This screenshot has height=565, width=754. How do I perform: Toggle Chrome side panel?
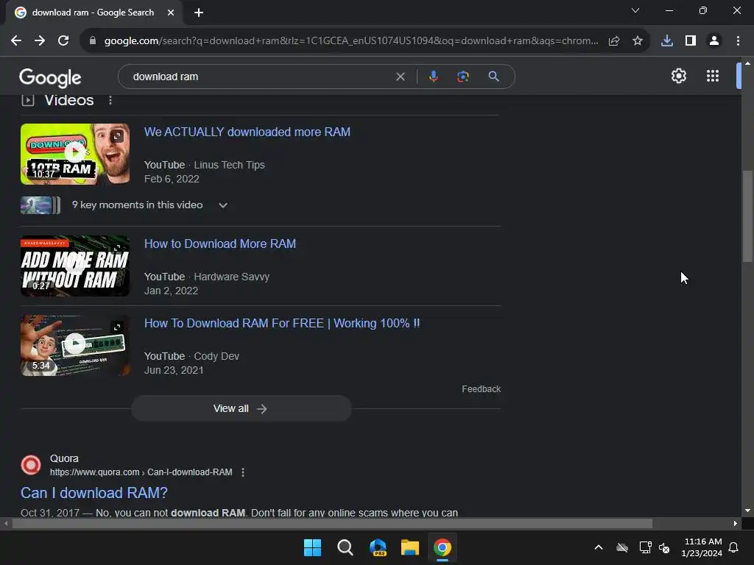(691, 41)
